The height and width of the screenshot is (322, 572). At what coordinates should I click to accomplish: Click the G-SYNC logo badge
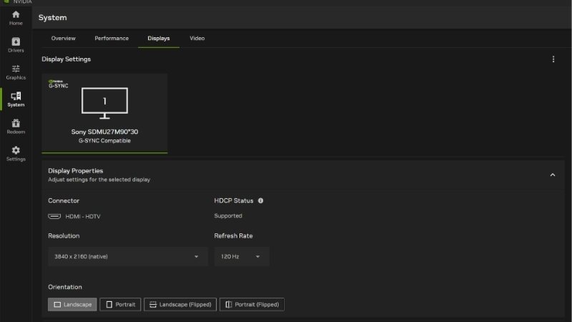[x=58, y=84]
